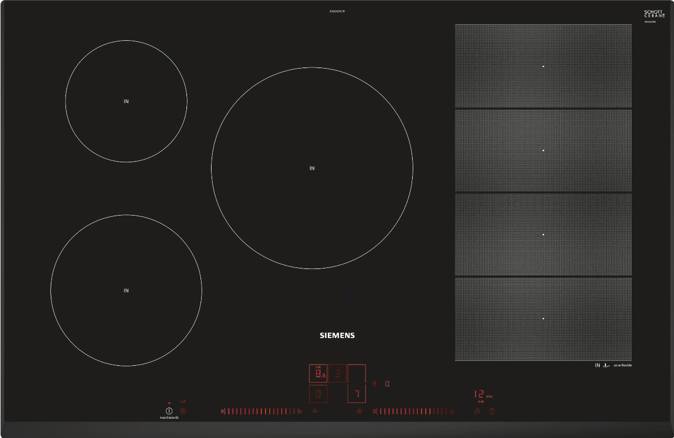Touch right power-level slider strip
The width and height of the screenshot is (674, 438).
pos(413,411)
